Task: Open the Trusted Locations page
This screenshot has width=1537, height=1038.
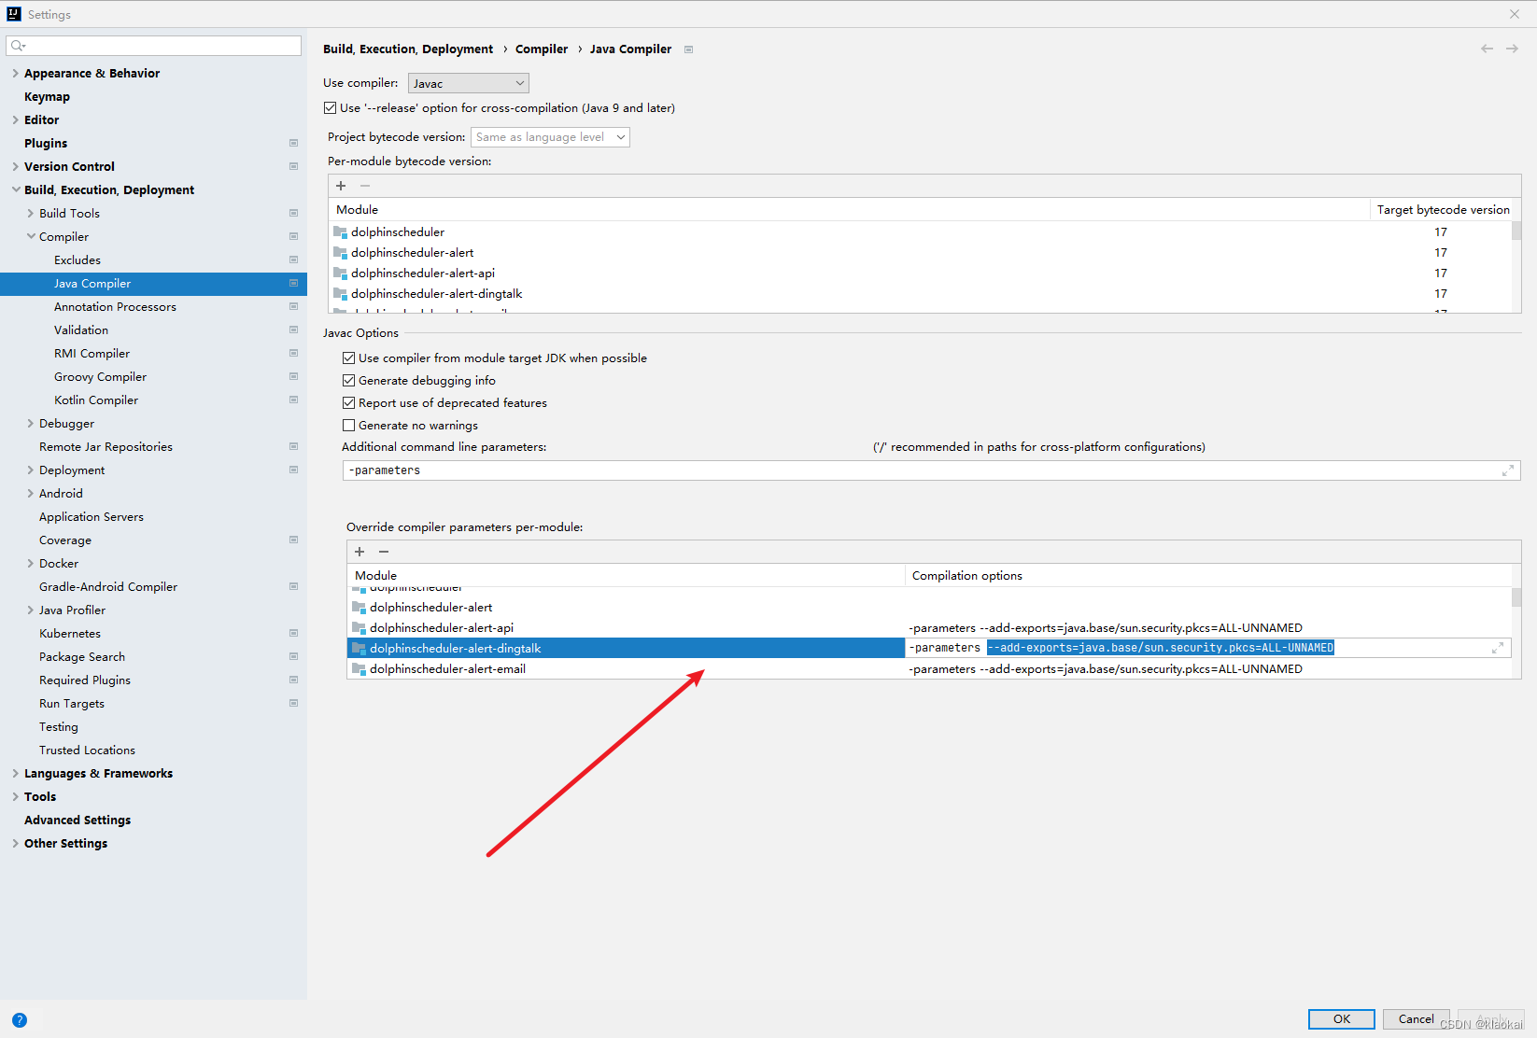Action: tap(87, 750)
